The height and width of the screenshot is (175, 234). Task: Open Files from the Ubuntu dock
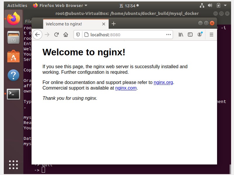(13, 37)
